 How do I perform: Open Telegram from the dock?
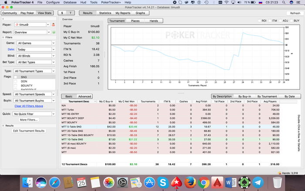point(258,183)
